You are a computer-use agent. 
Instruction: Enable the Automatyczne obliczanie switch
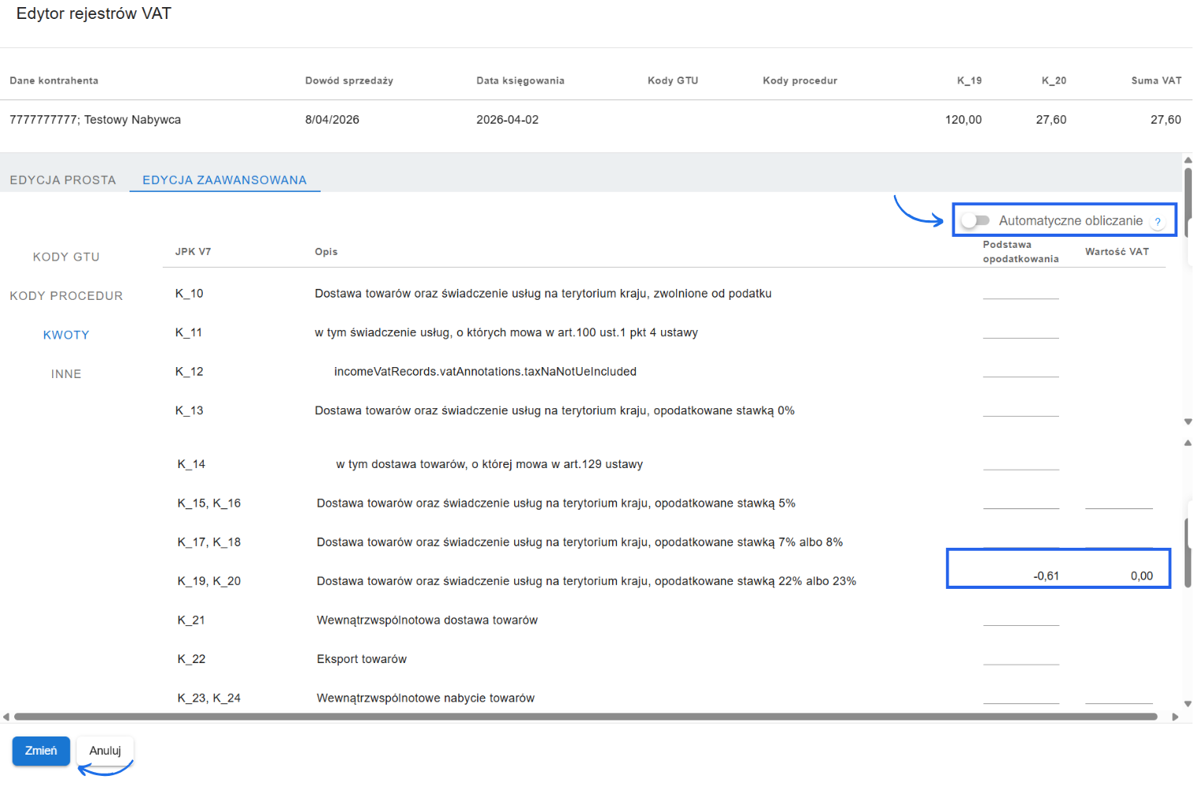pos(975,220)
